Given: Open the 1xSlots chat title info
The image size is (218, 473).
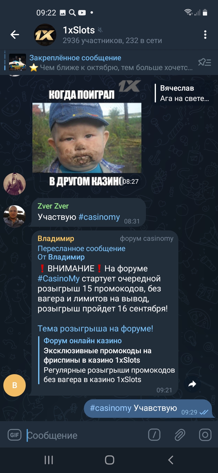Looking at the screenshot, I should tap(112, 35).
